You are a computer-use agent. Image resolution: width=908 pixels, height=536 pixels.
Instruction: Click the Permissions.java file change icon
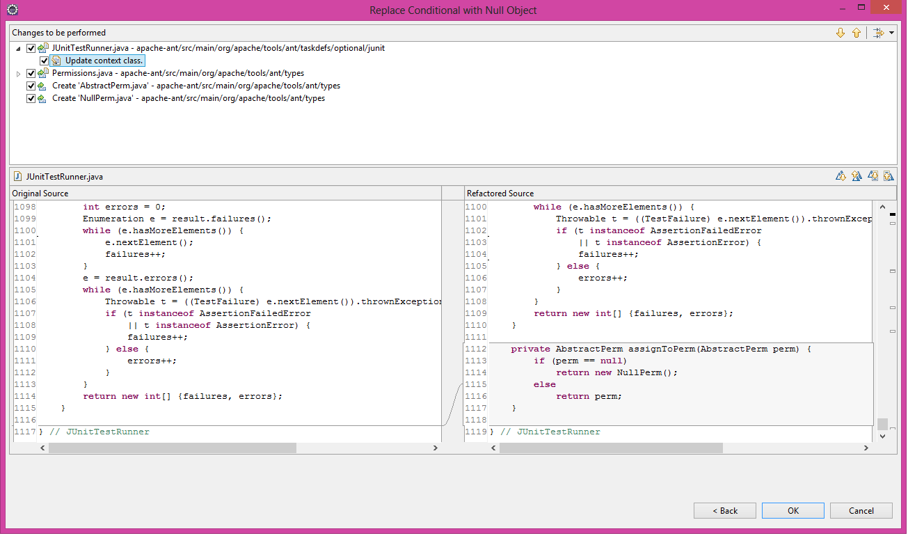click(43, 73)
